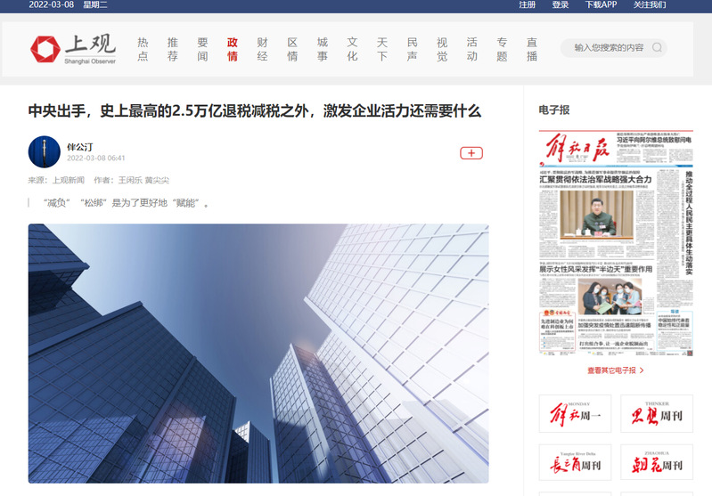Open the 直播 section
Viewport: 712px width, 496px height.
pos(532,49)
